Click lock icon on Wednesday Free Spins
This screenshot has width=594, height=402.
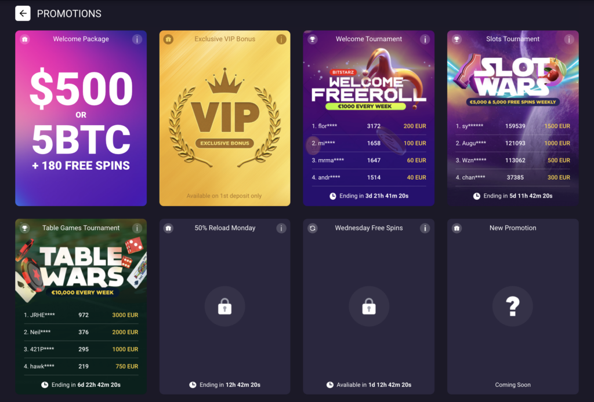point(368,306)
